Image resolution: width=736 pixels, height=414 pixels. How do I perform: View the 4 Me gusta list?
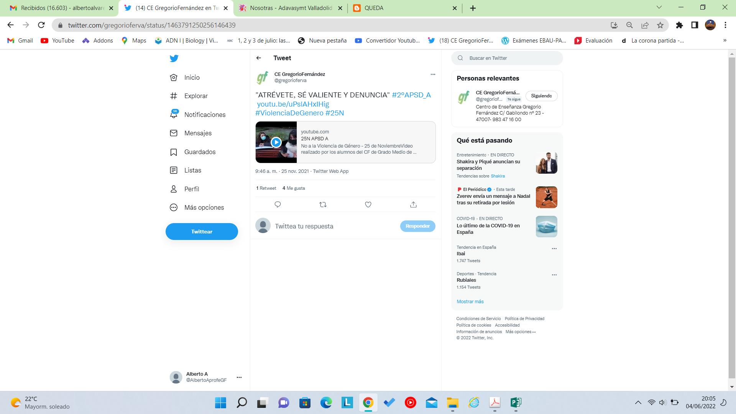(x=294, y=188)
